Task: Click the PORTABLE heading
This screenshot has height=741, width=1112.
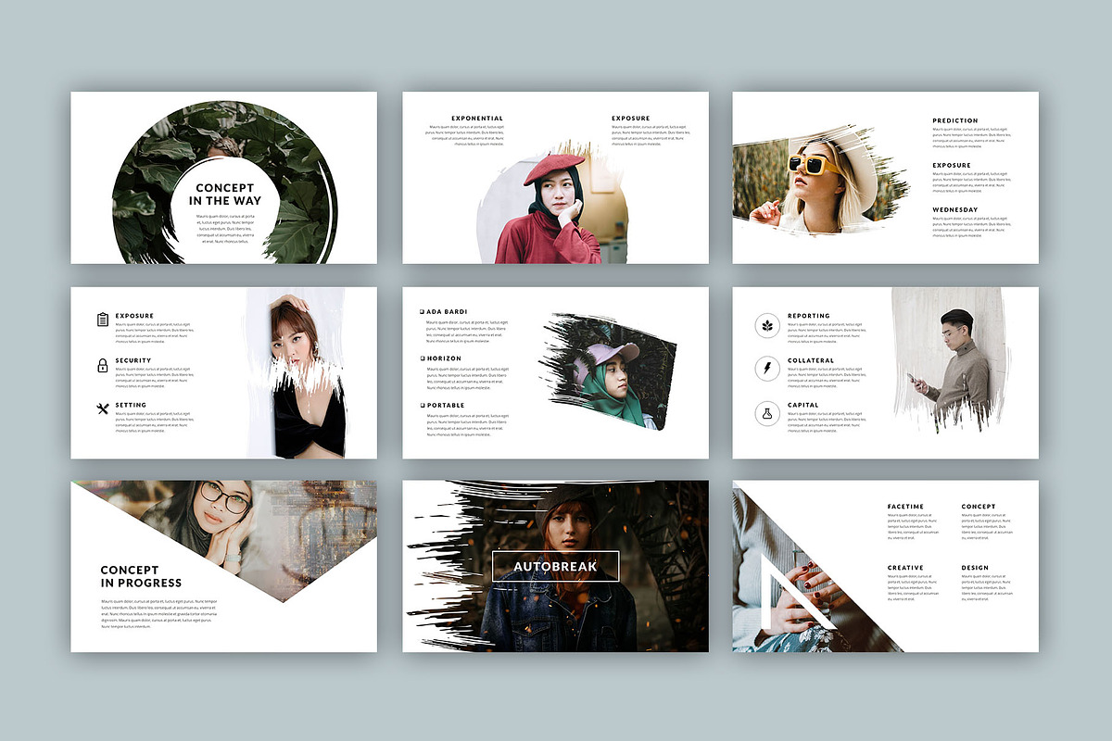Action: pyautogui.click(x=446, y=405)
